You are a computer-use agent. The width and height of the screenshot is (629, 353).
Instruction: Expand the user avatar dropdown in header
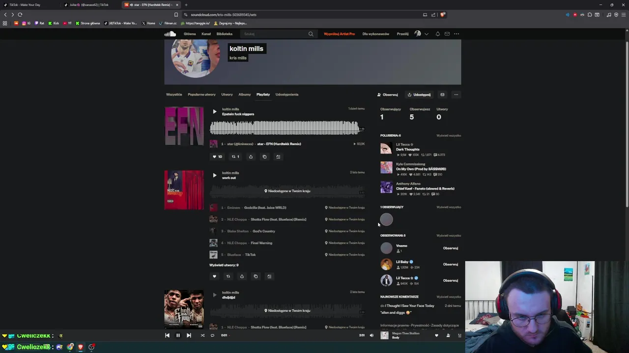pos(426,34)
